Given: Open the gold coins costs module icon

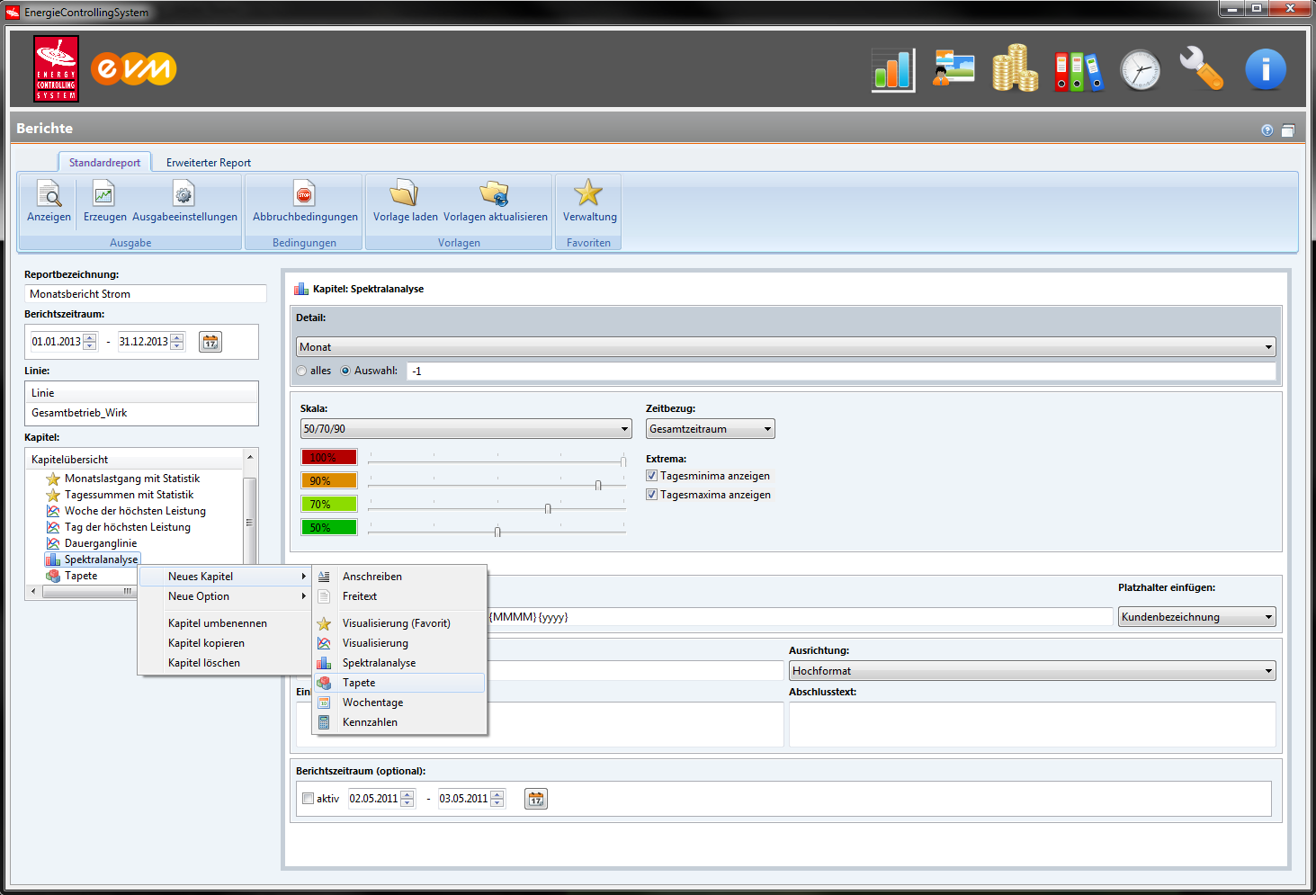Looking at the screenshot, I should pyautogui.click(x=1016, y=69).
